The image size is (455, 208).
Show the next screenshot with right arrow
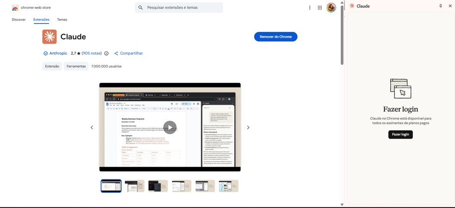pos(248,127)
